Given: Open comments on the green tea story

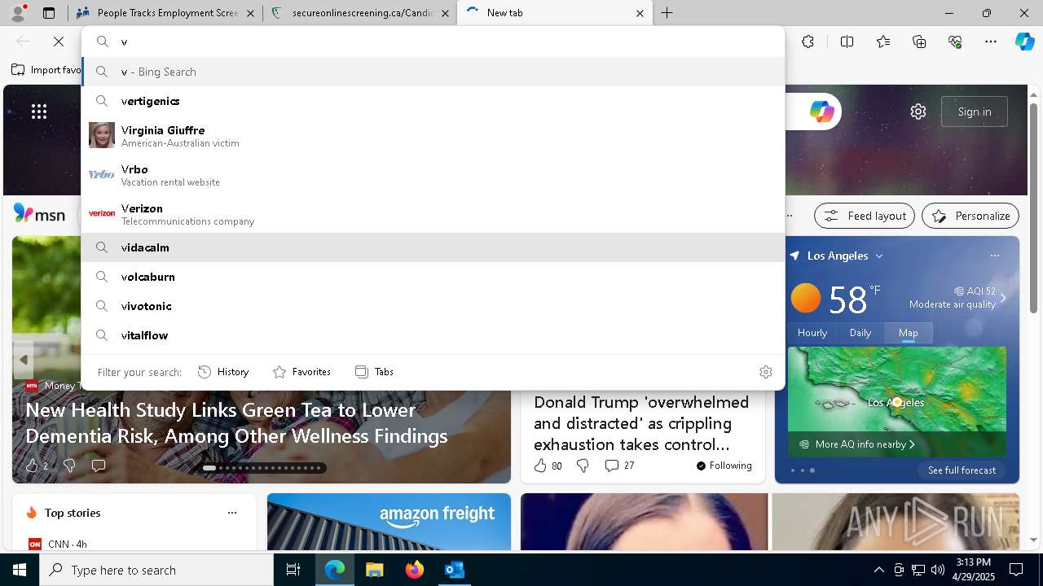Looking at the screenshot, I should pos(99,466).
